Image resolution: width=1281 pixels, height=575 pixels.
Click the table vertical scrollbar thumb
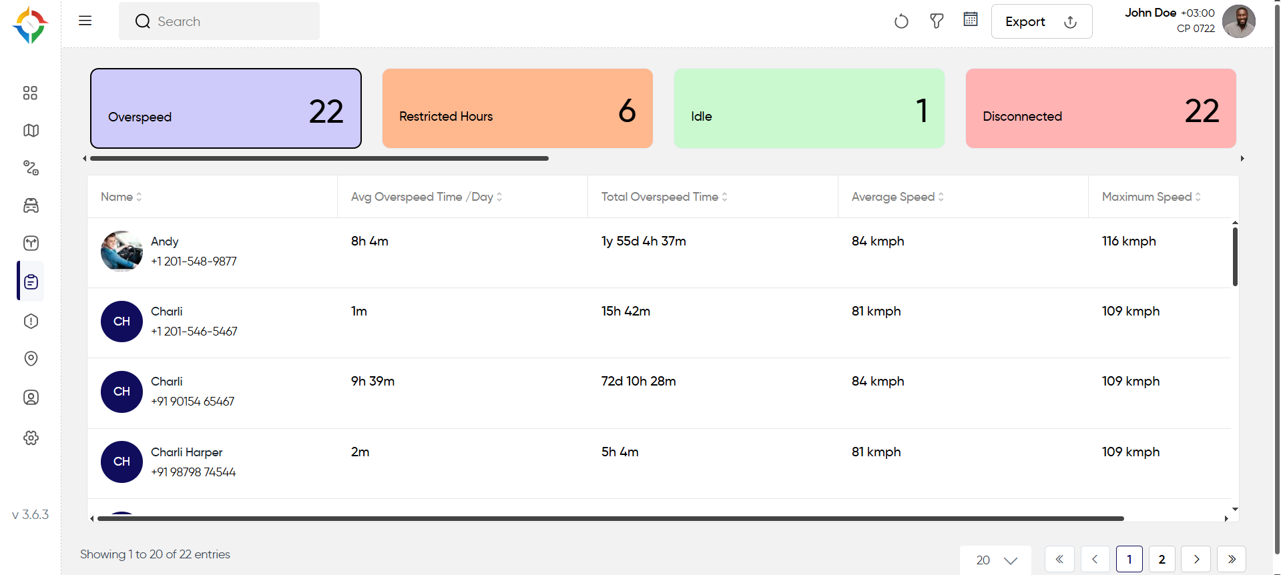click(x=1235, y=257)
